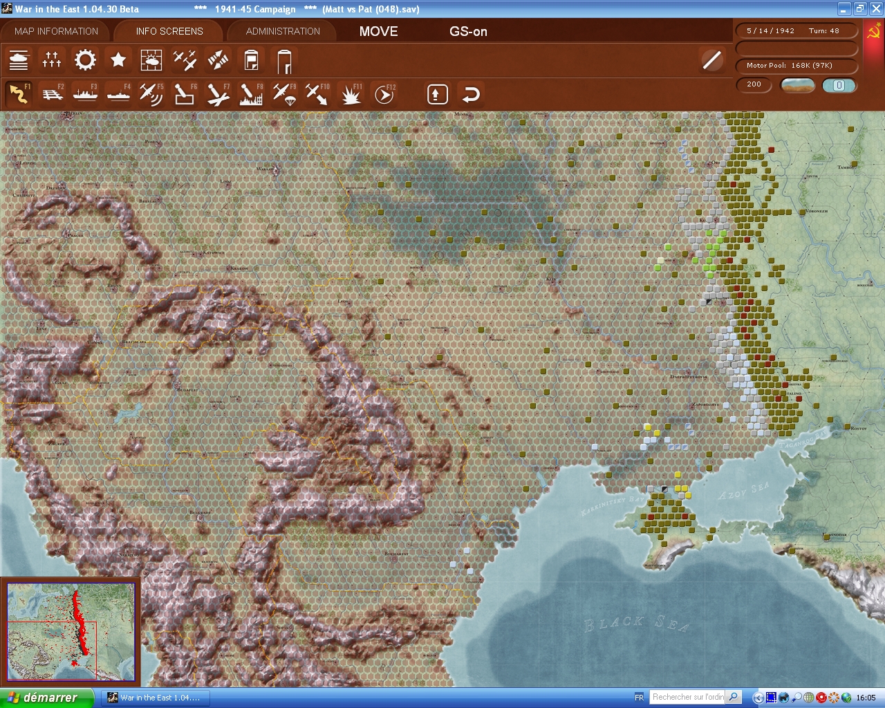Select the F1 Move mode icon
The width and height of the screenshot is (885, 708).
[19, 94]
